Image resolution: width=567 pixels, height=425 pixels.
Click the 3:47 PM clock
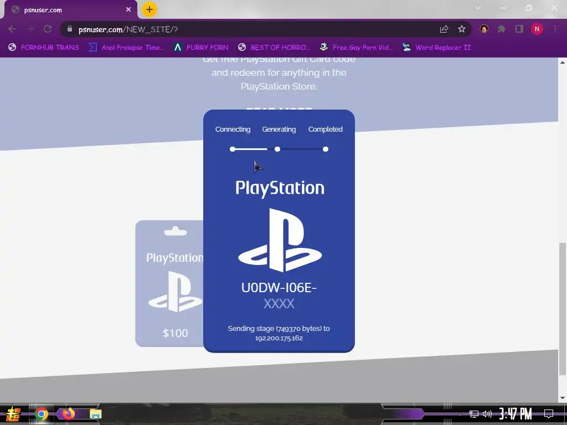pos(516,414)
